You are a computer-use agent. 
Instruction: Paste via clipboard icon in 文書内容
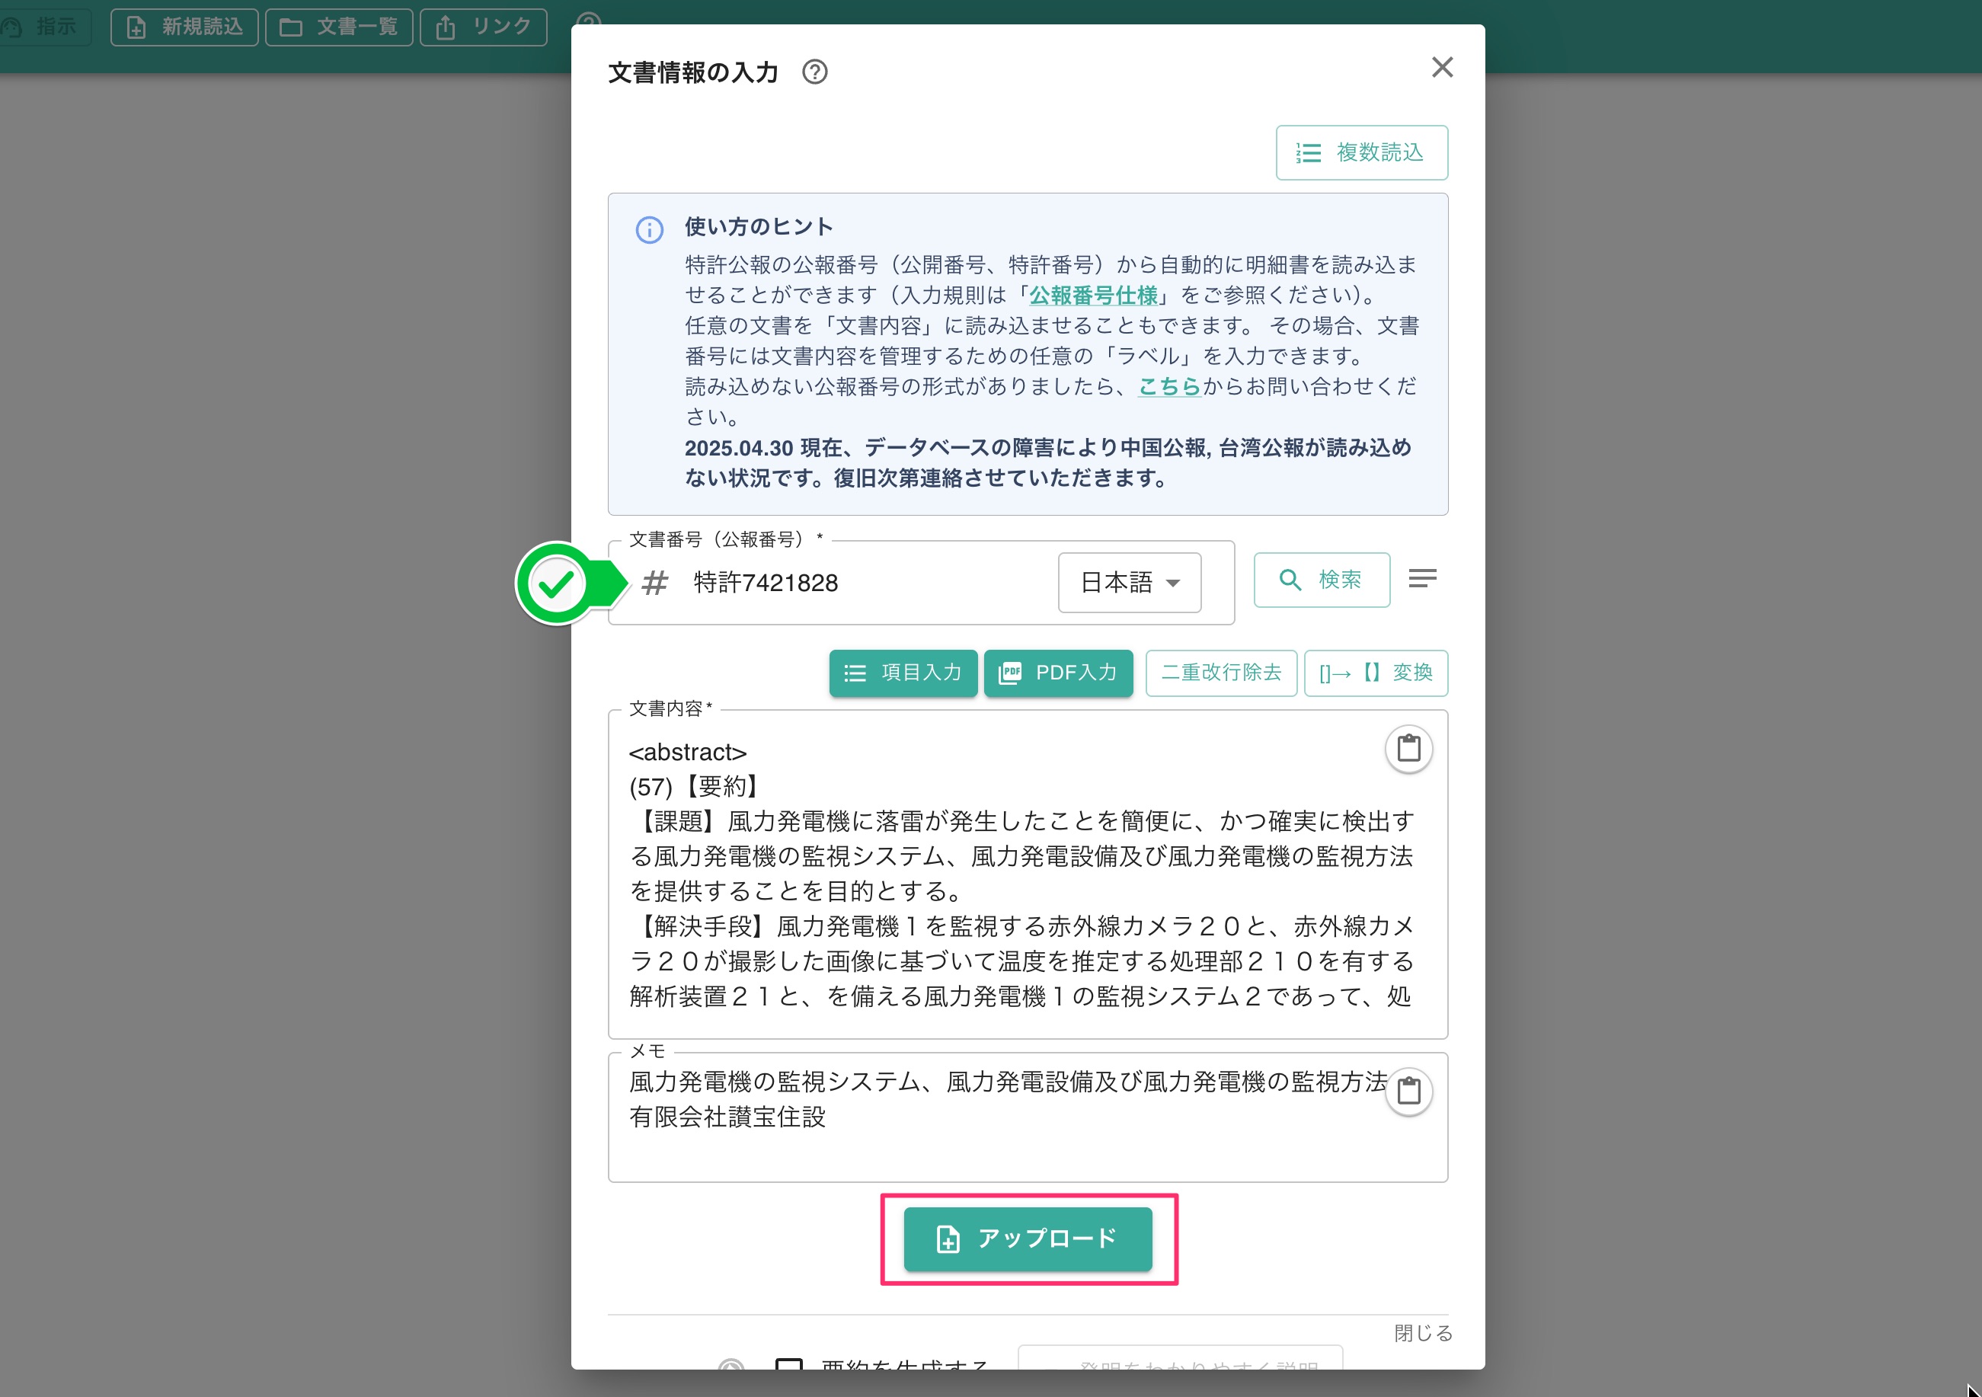[x=1408, y=748]
